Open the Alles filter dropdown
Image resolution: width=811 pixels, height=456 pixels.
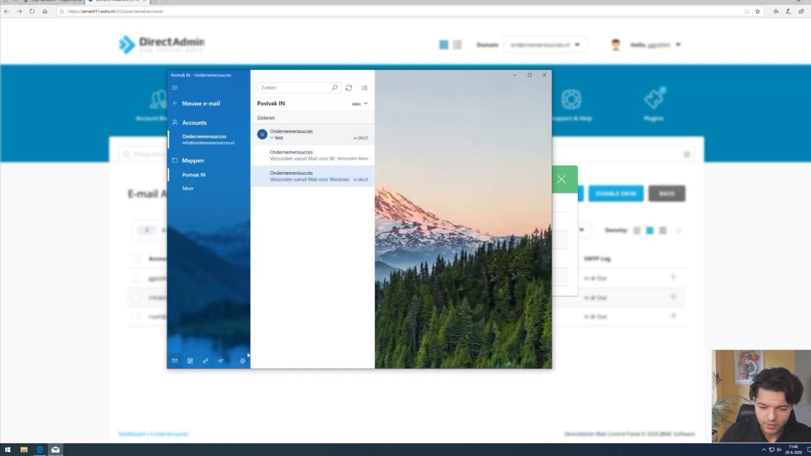click(360, 103)
